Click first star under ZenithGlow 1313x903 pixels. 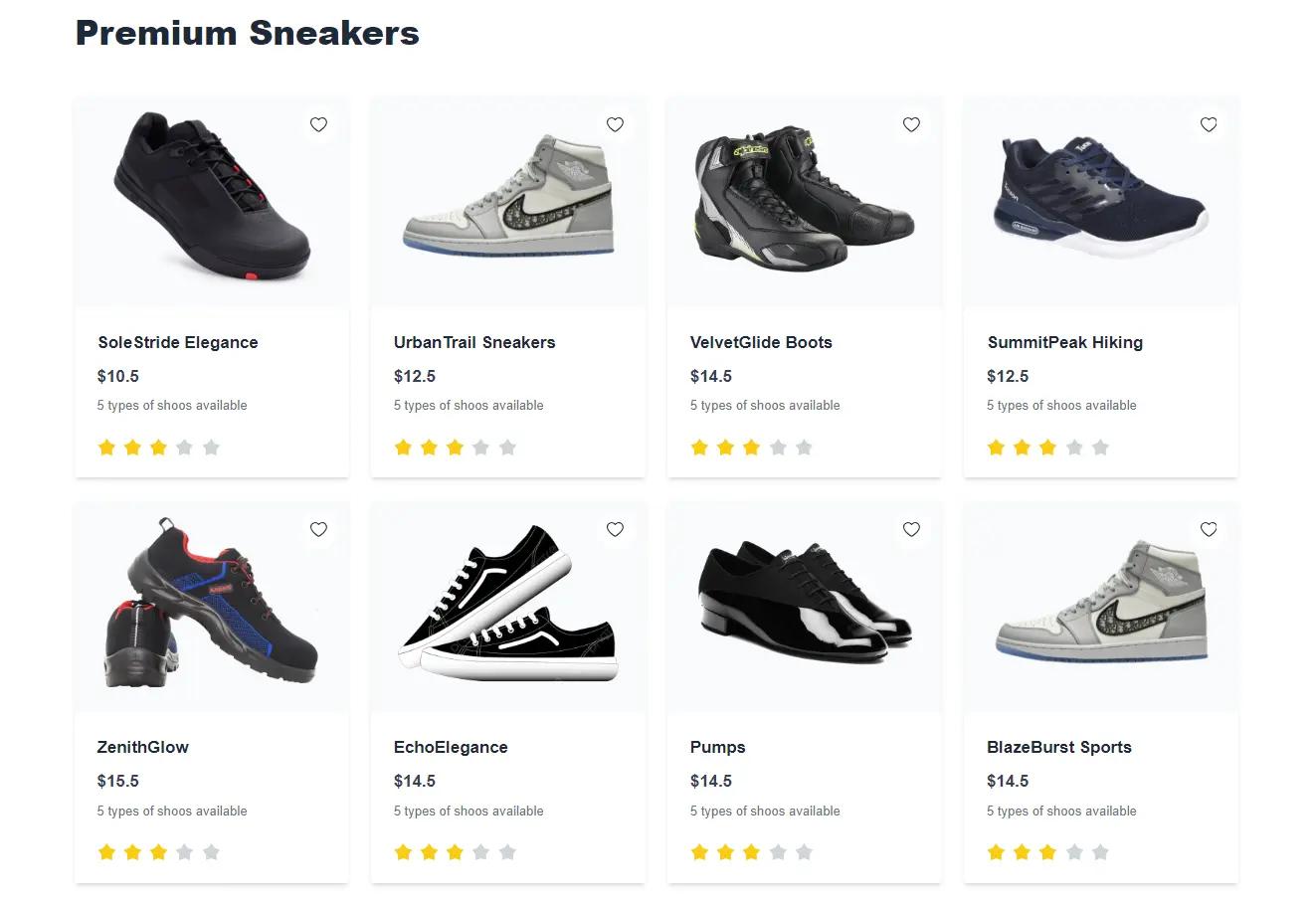click(106, 852)
